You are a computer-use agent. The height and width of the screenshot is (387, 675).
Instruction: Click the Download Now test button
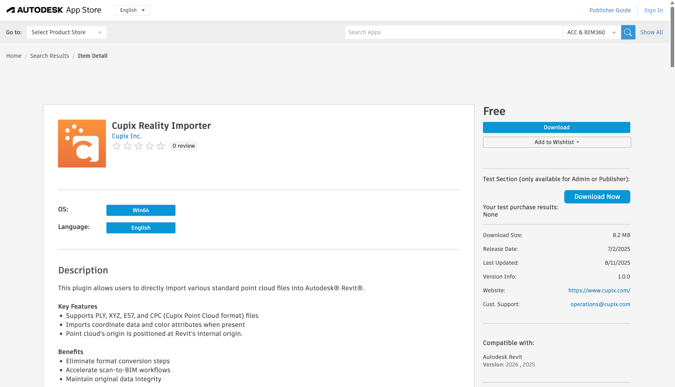597,197
